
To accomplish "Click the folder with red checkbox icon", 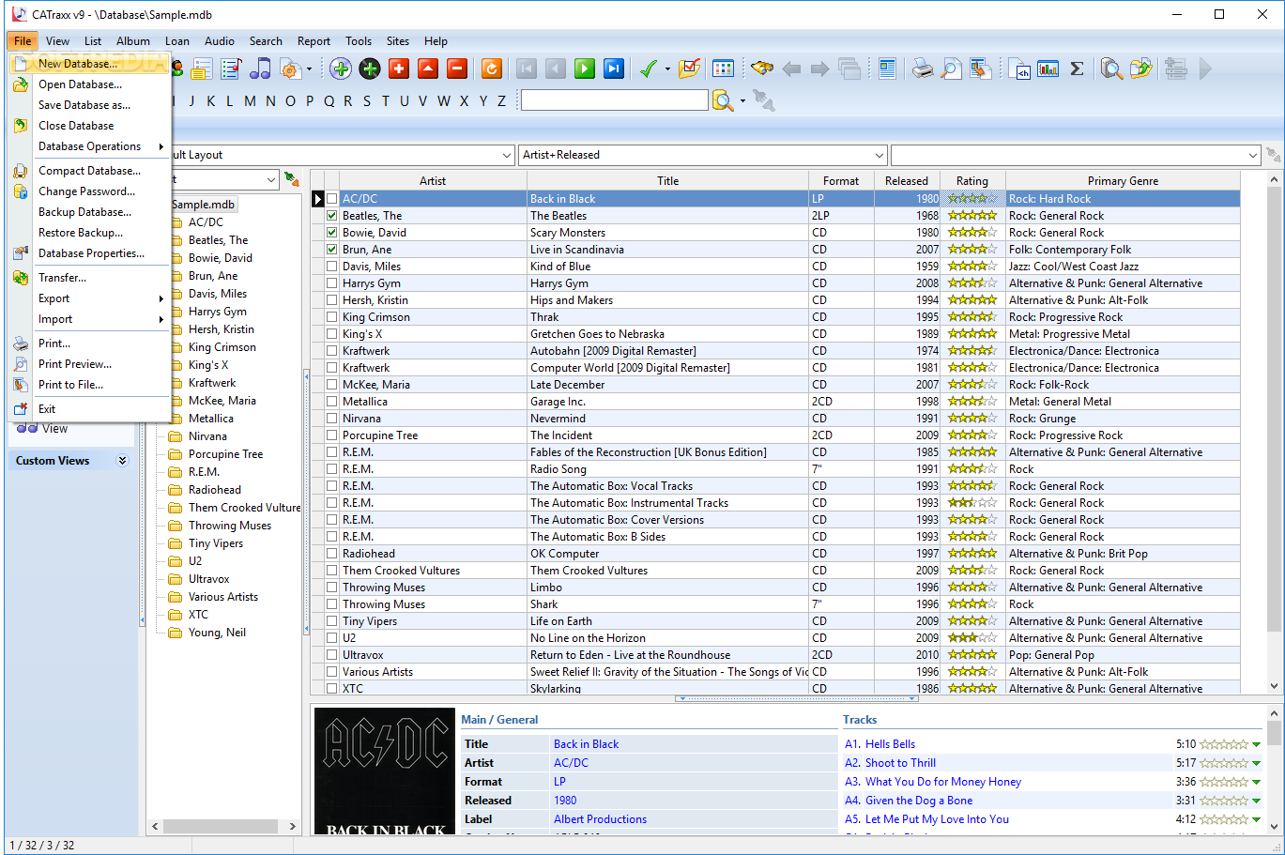I will 690,69.
